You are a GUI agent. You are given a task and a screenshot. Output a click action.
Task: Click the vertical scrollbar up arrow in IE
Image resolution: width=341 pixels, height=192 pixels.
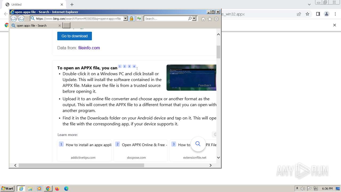click(218, 34)
